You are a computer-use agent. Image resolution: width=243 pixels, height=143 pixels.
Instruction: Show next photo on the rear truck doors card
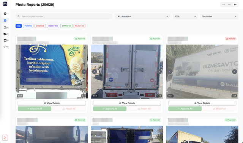[x=159, y=71]
